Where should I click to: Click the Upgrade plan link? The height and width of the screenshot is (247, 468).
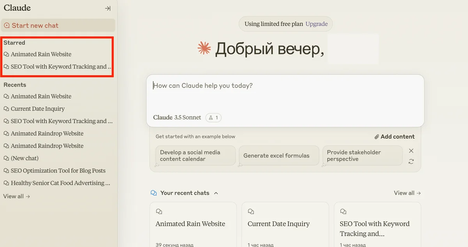tap(316, 24)
